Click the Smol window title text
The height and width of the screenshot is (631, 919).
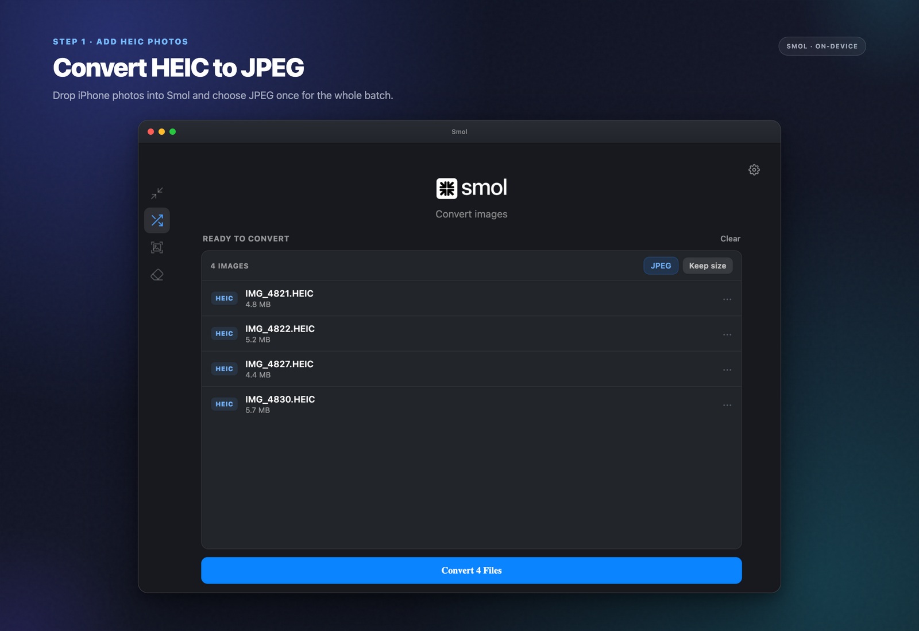click(x=459, y=132)
